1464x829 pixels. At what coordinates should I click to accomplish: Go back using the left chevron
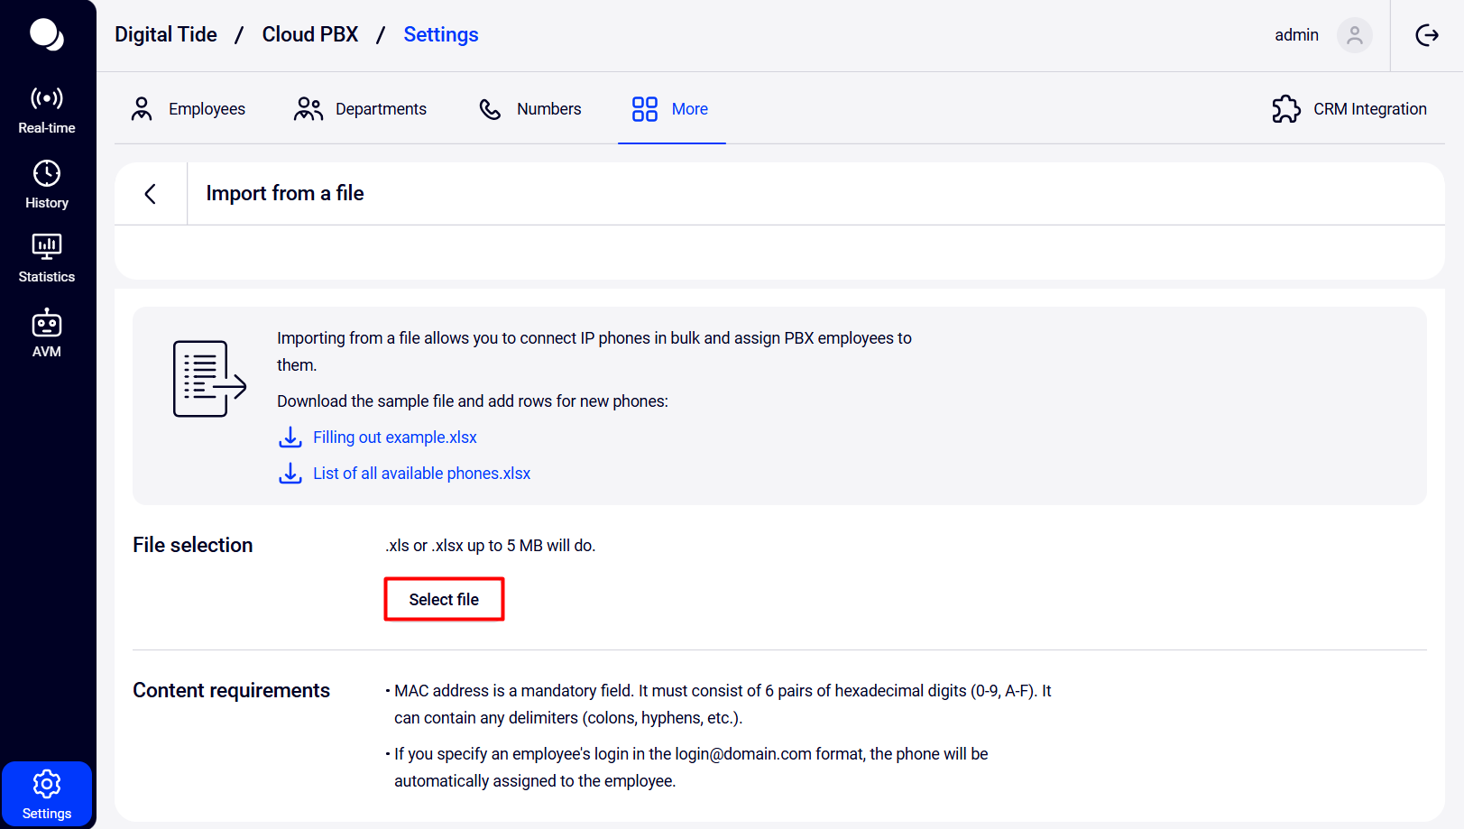(x=151, y=194)
